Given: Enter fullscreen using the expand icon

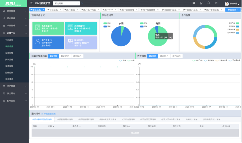Looking at the screenshot, I should (x=194, y=3).
